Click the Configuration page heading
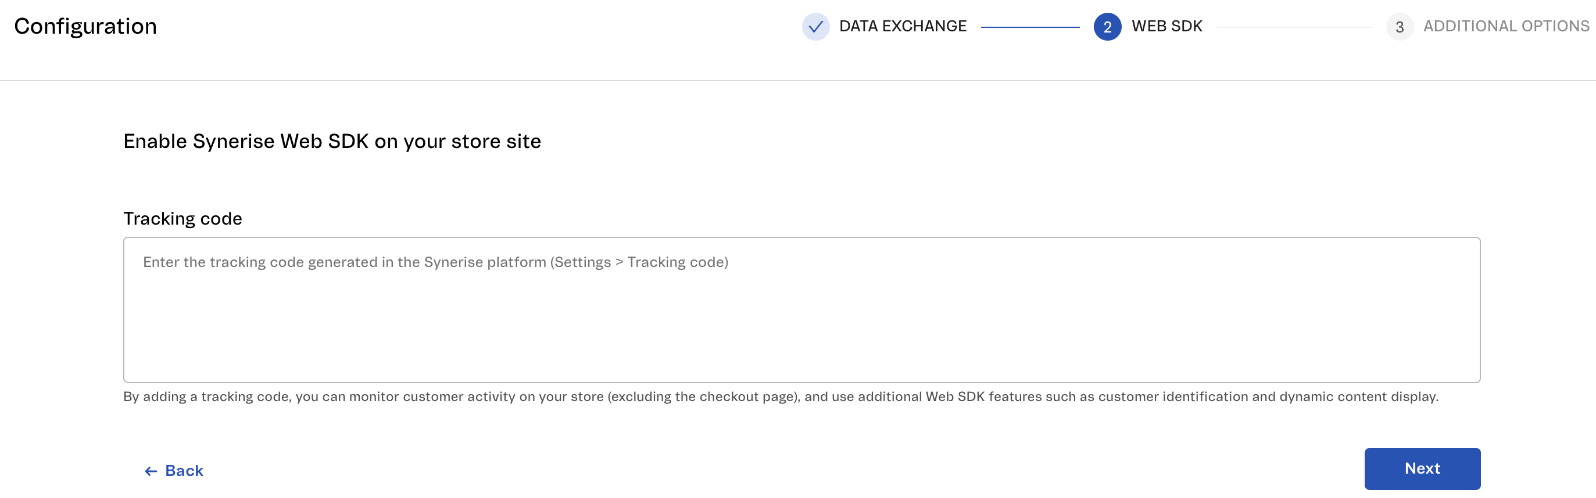The height and width of the screenshot is (498, 1596). [85, 26]
